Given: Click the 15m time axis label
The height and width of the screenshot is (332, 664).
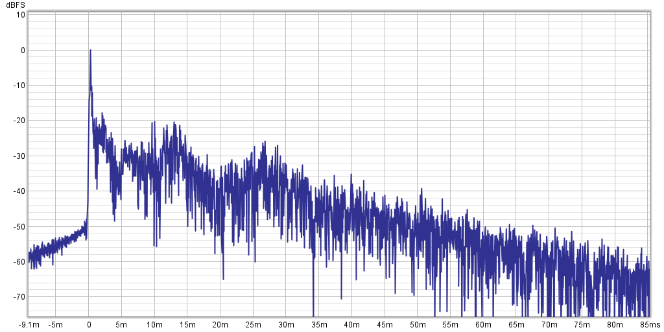Looking at the screenshot, I should [187, 326].
